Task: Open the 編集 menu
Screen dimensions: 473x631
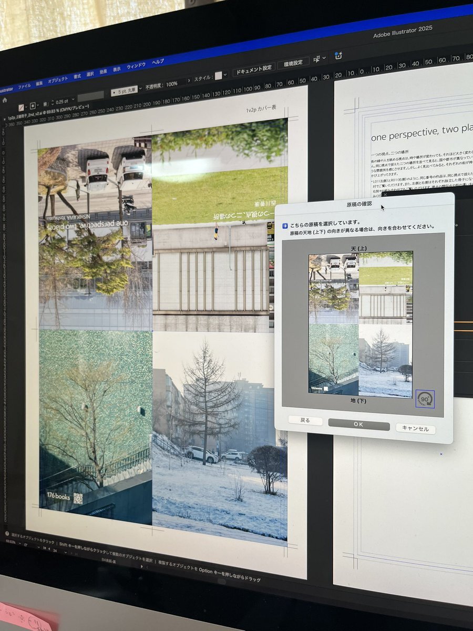Action: [x=39, y=83]
